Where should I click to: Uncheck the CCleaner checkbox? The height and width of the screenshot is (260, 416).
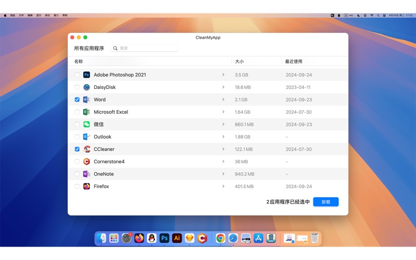pos(77,149)
